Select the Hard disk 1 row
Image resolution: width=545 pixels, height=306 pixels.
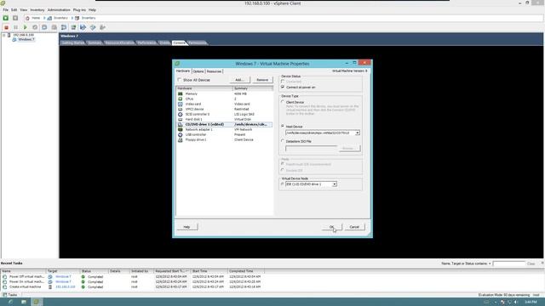click(x=224, y=119)
